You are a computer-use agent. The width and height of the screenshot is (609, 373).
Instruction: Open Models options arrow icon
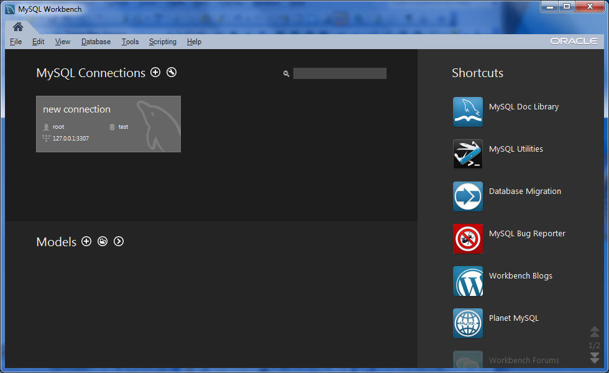tap(119, 241)
